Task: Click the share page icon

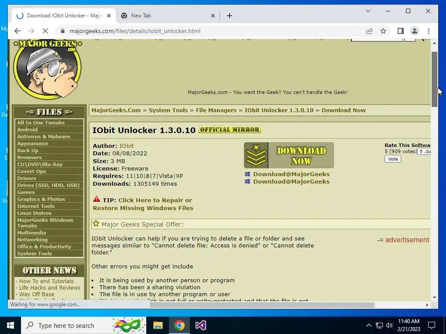Action: pyautogui.click(x=369, y=31)
